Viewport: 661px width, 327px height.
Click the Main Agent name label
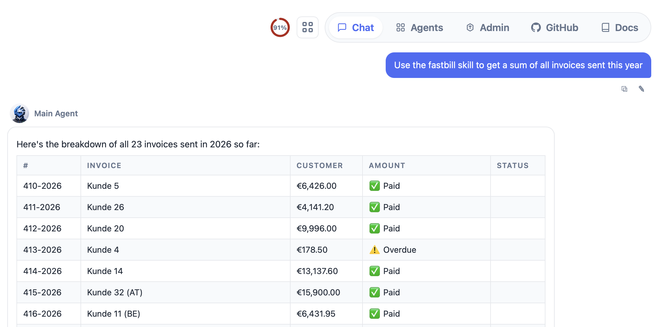click(x=56, y=114)
